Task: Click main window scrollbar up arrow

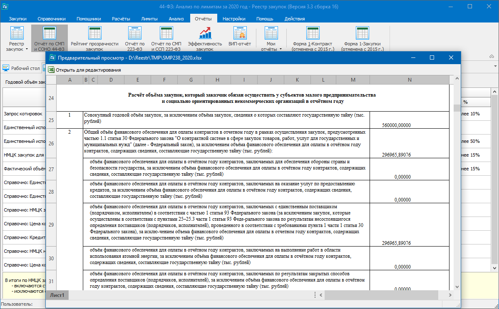Action: (x=494, y=92)
